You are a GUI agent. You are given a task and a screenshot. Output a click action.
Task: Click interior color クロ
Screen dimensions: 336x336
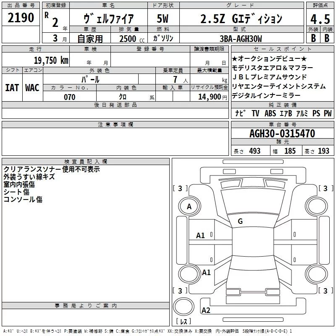[123, 97]
